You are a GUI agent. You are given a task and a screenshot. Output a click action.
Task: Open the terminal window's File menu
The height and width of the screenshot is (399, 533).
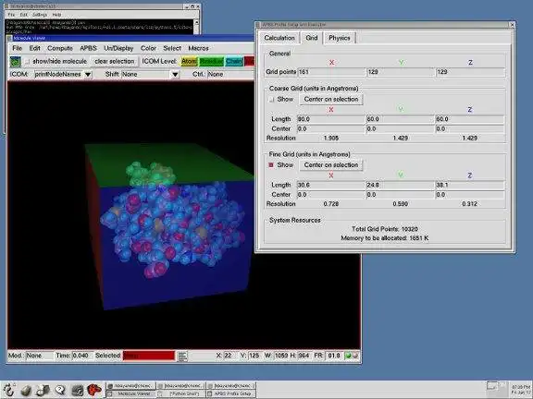11,15
